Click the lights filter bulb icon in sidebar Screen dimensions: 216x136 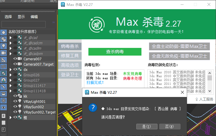(4, 46)
